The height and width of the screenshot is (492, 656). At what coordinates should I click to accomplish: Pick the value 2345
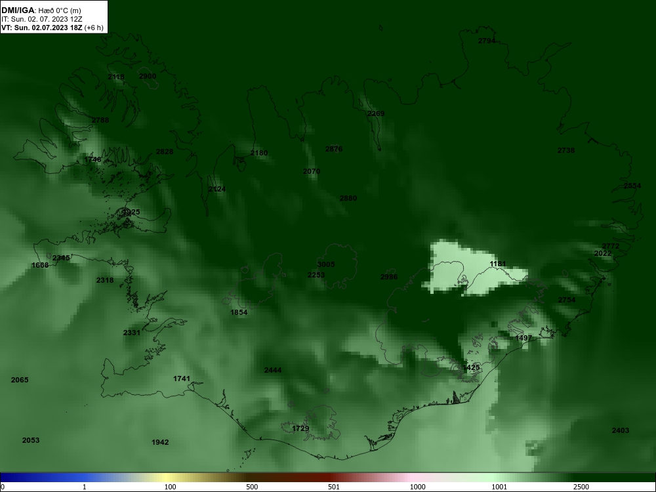(61, 258)
